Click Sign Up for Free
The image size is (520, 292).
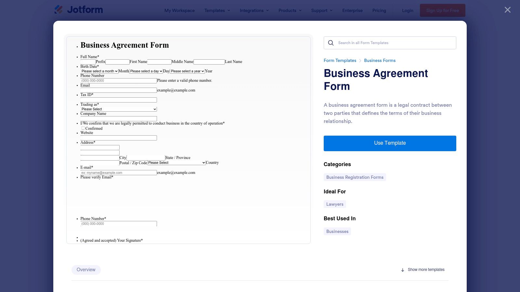(x=442, y=10)
